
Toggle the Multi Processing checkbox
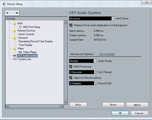pyautogui.click(x=71, y=66)
